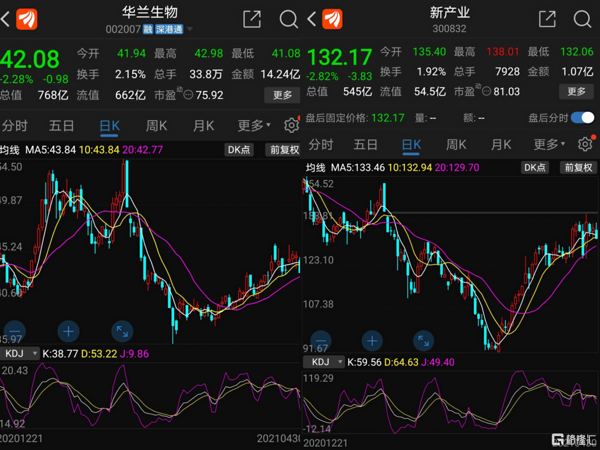
Task: Share the 华兰生物 stock page
Action: (x=252, y=19)
